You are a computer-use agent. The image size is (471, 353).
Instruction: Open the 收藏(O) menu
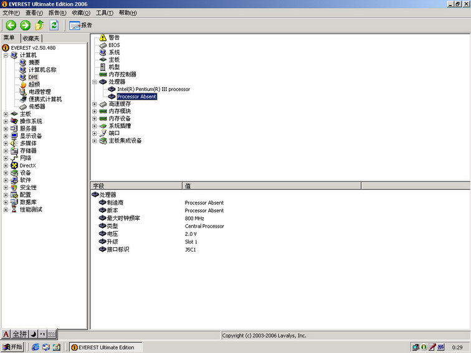click(x=81, y=12)
